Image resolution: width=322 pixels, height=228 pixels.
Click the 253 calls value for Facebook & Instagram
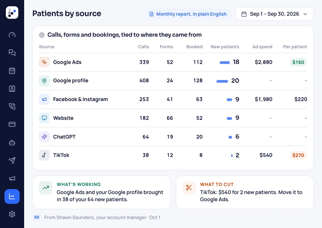(x=144, y=99)
